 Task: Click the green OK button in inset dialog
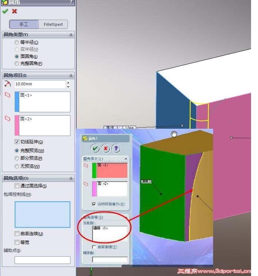(x=95, y=148)
